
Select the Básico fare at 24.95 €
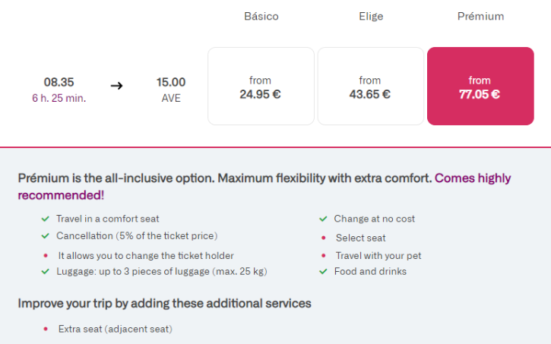pyautogui.click(x=261, y=87)
